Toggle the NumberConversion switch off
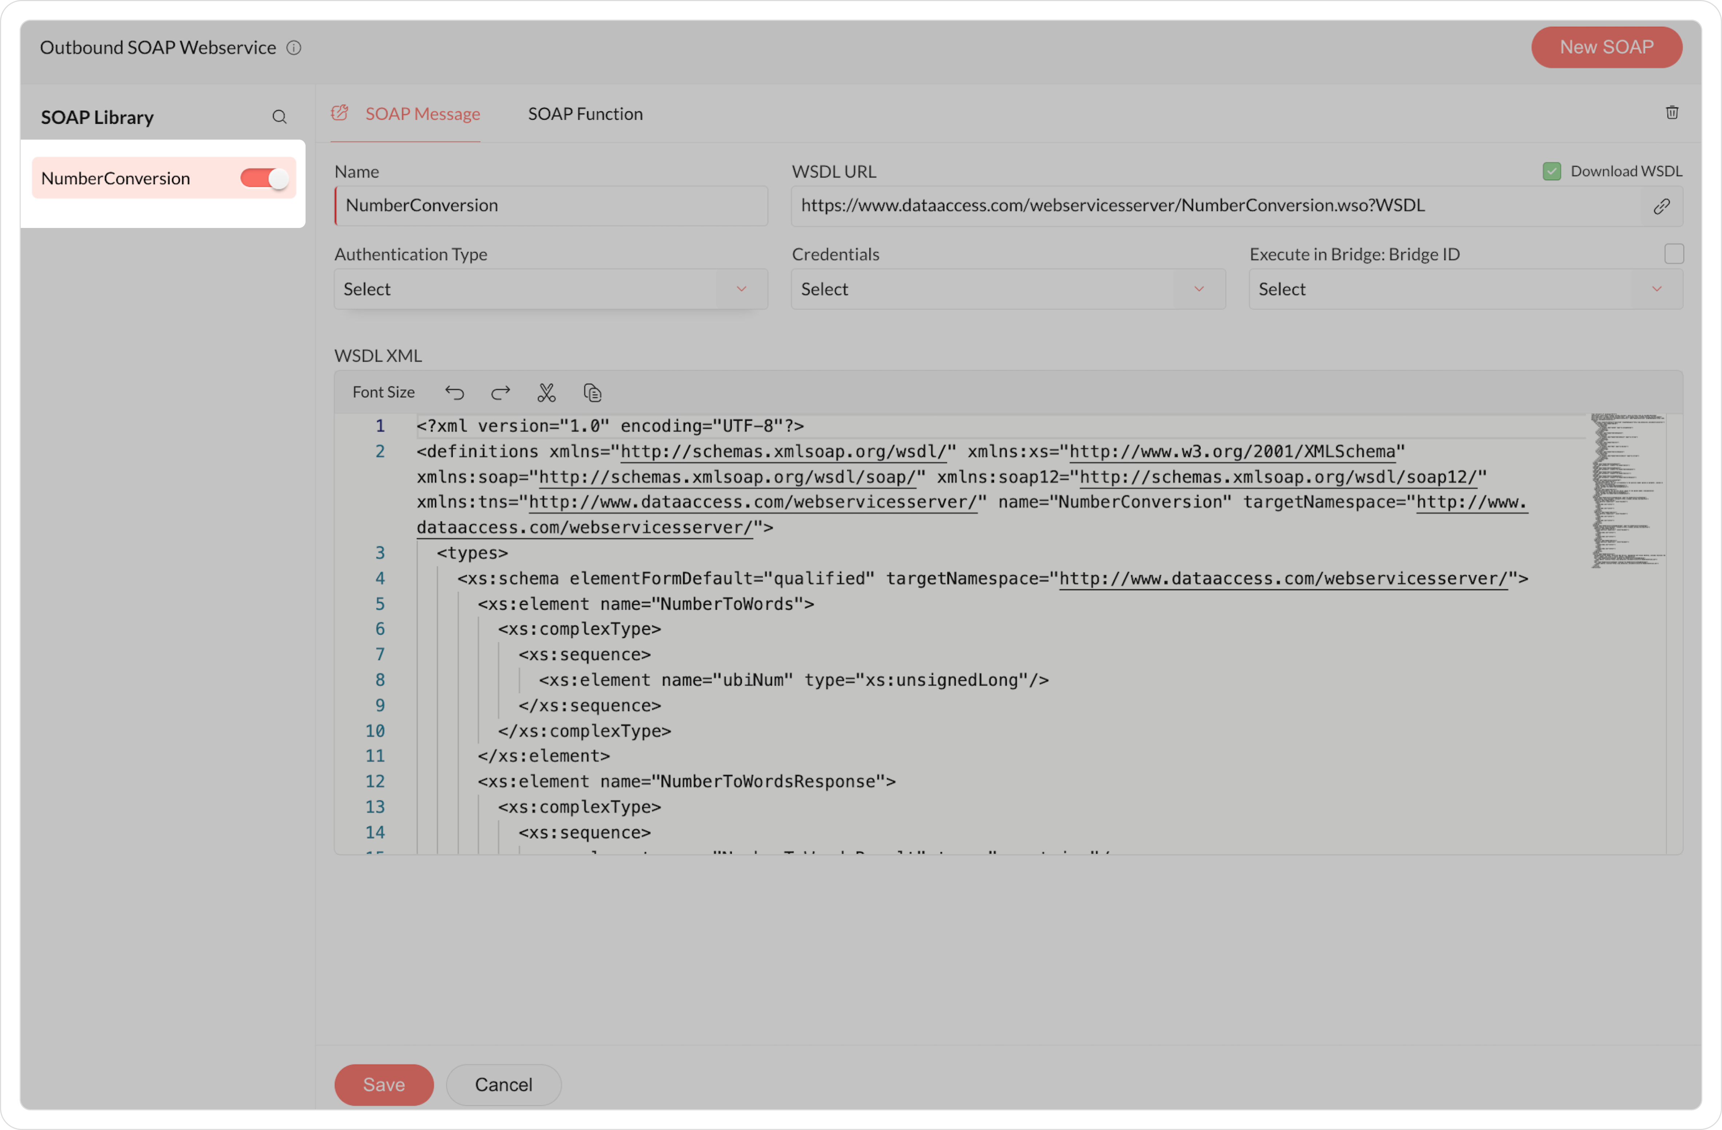 (264, 179)
